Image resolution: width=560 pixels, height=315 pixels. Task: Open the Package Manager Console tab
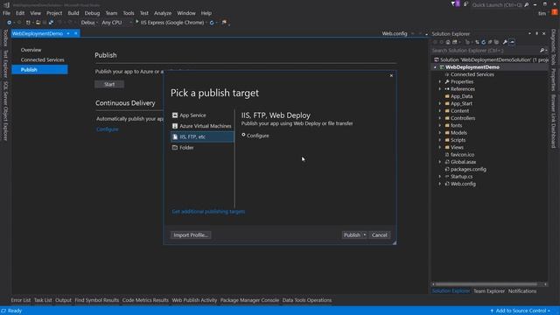[249, 300]
